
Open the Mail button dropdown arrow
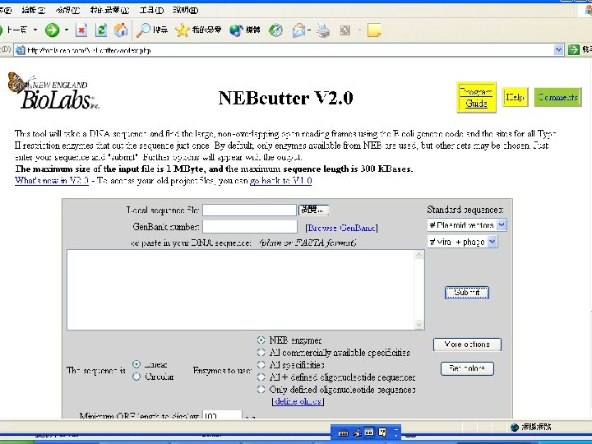pyautogui.click(x=309, y=30)
